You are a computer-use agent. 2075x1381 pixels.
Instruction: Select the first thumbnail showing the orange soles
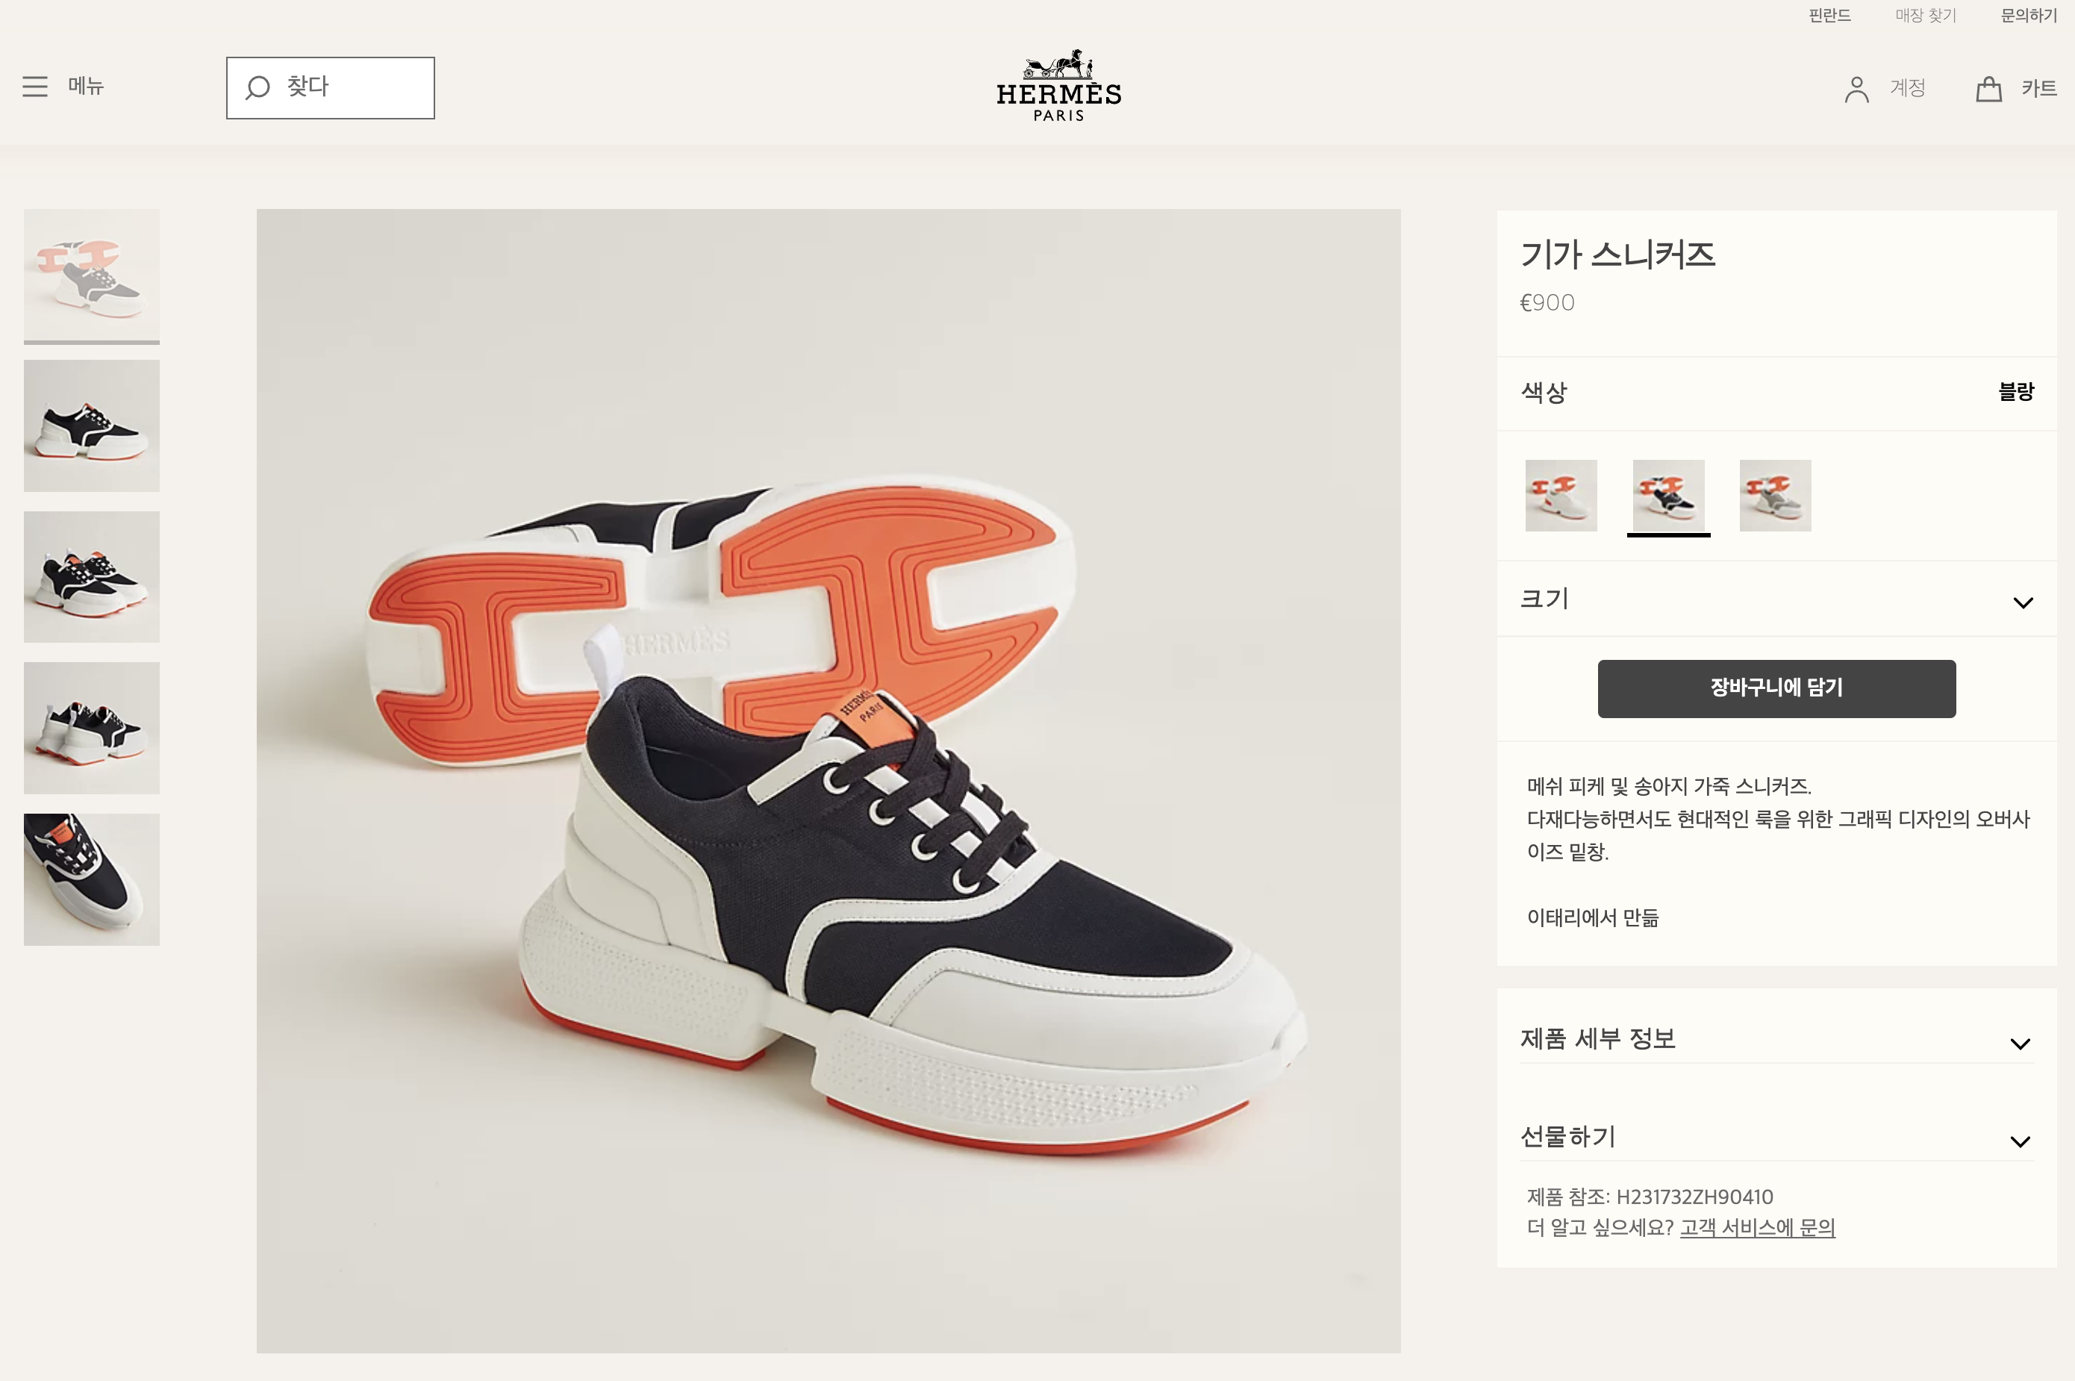(92, 275)
